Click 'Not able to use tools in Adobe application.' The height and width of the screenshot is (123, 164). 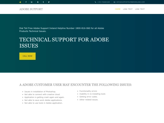43,103
